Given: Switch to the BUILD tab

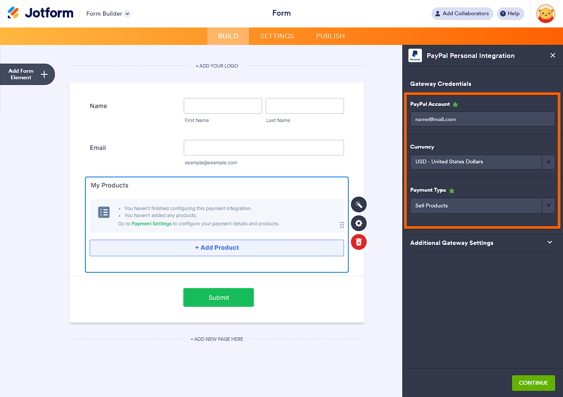Looking at the screenshot, I should (228, 36).
